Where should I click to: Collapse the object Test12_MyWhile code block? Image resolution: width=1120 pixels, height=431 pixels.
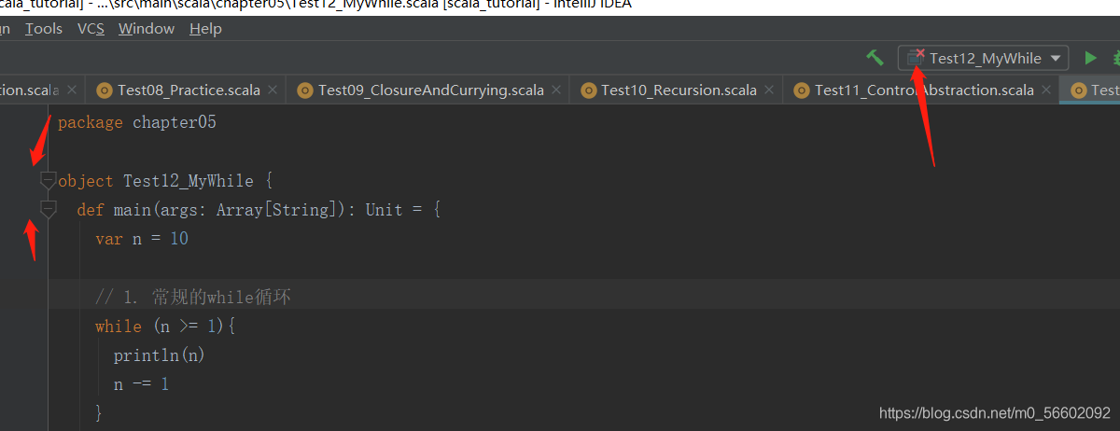pyautogui.click(x=49, y=180)
